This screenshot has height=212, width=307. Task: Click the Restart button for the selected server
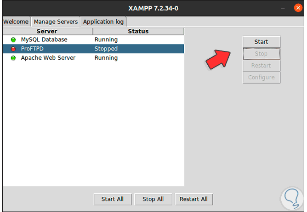coord(262,66)
